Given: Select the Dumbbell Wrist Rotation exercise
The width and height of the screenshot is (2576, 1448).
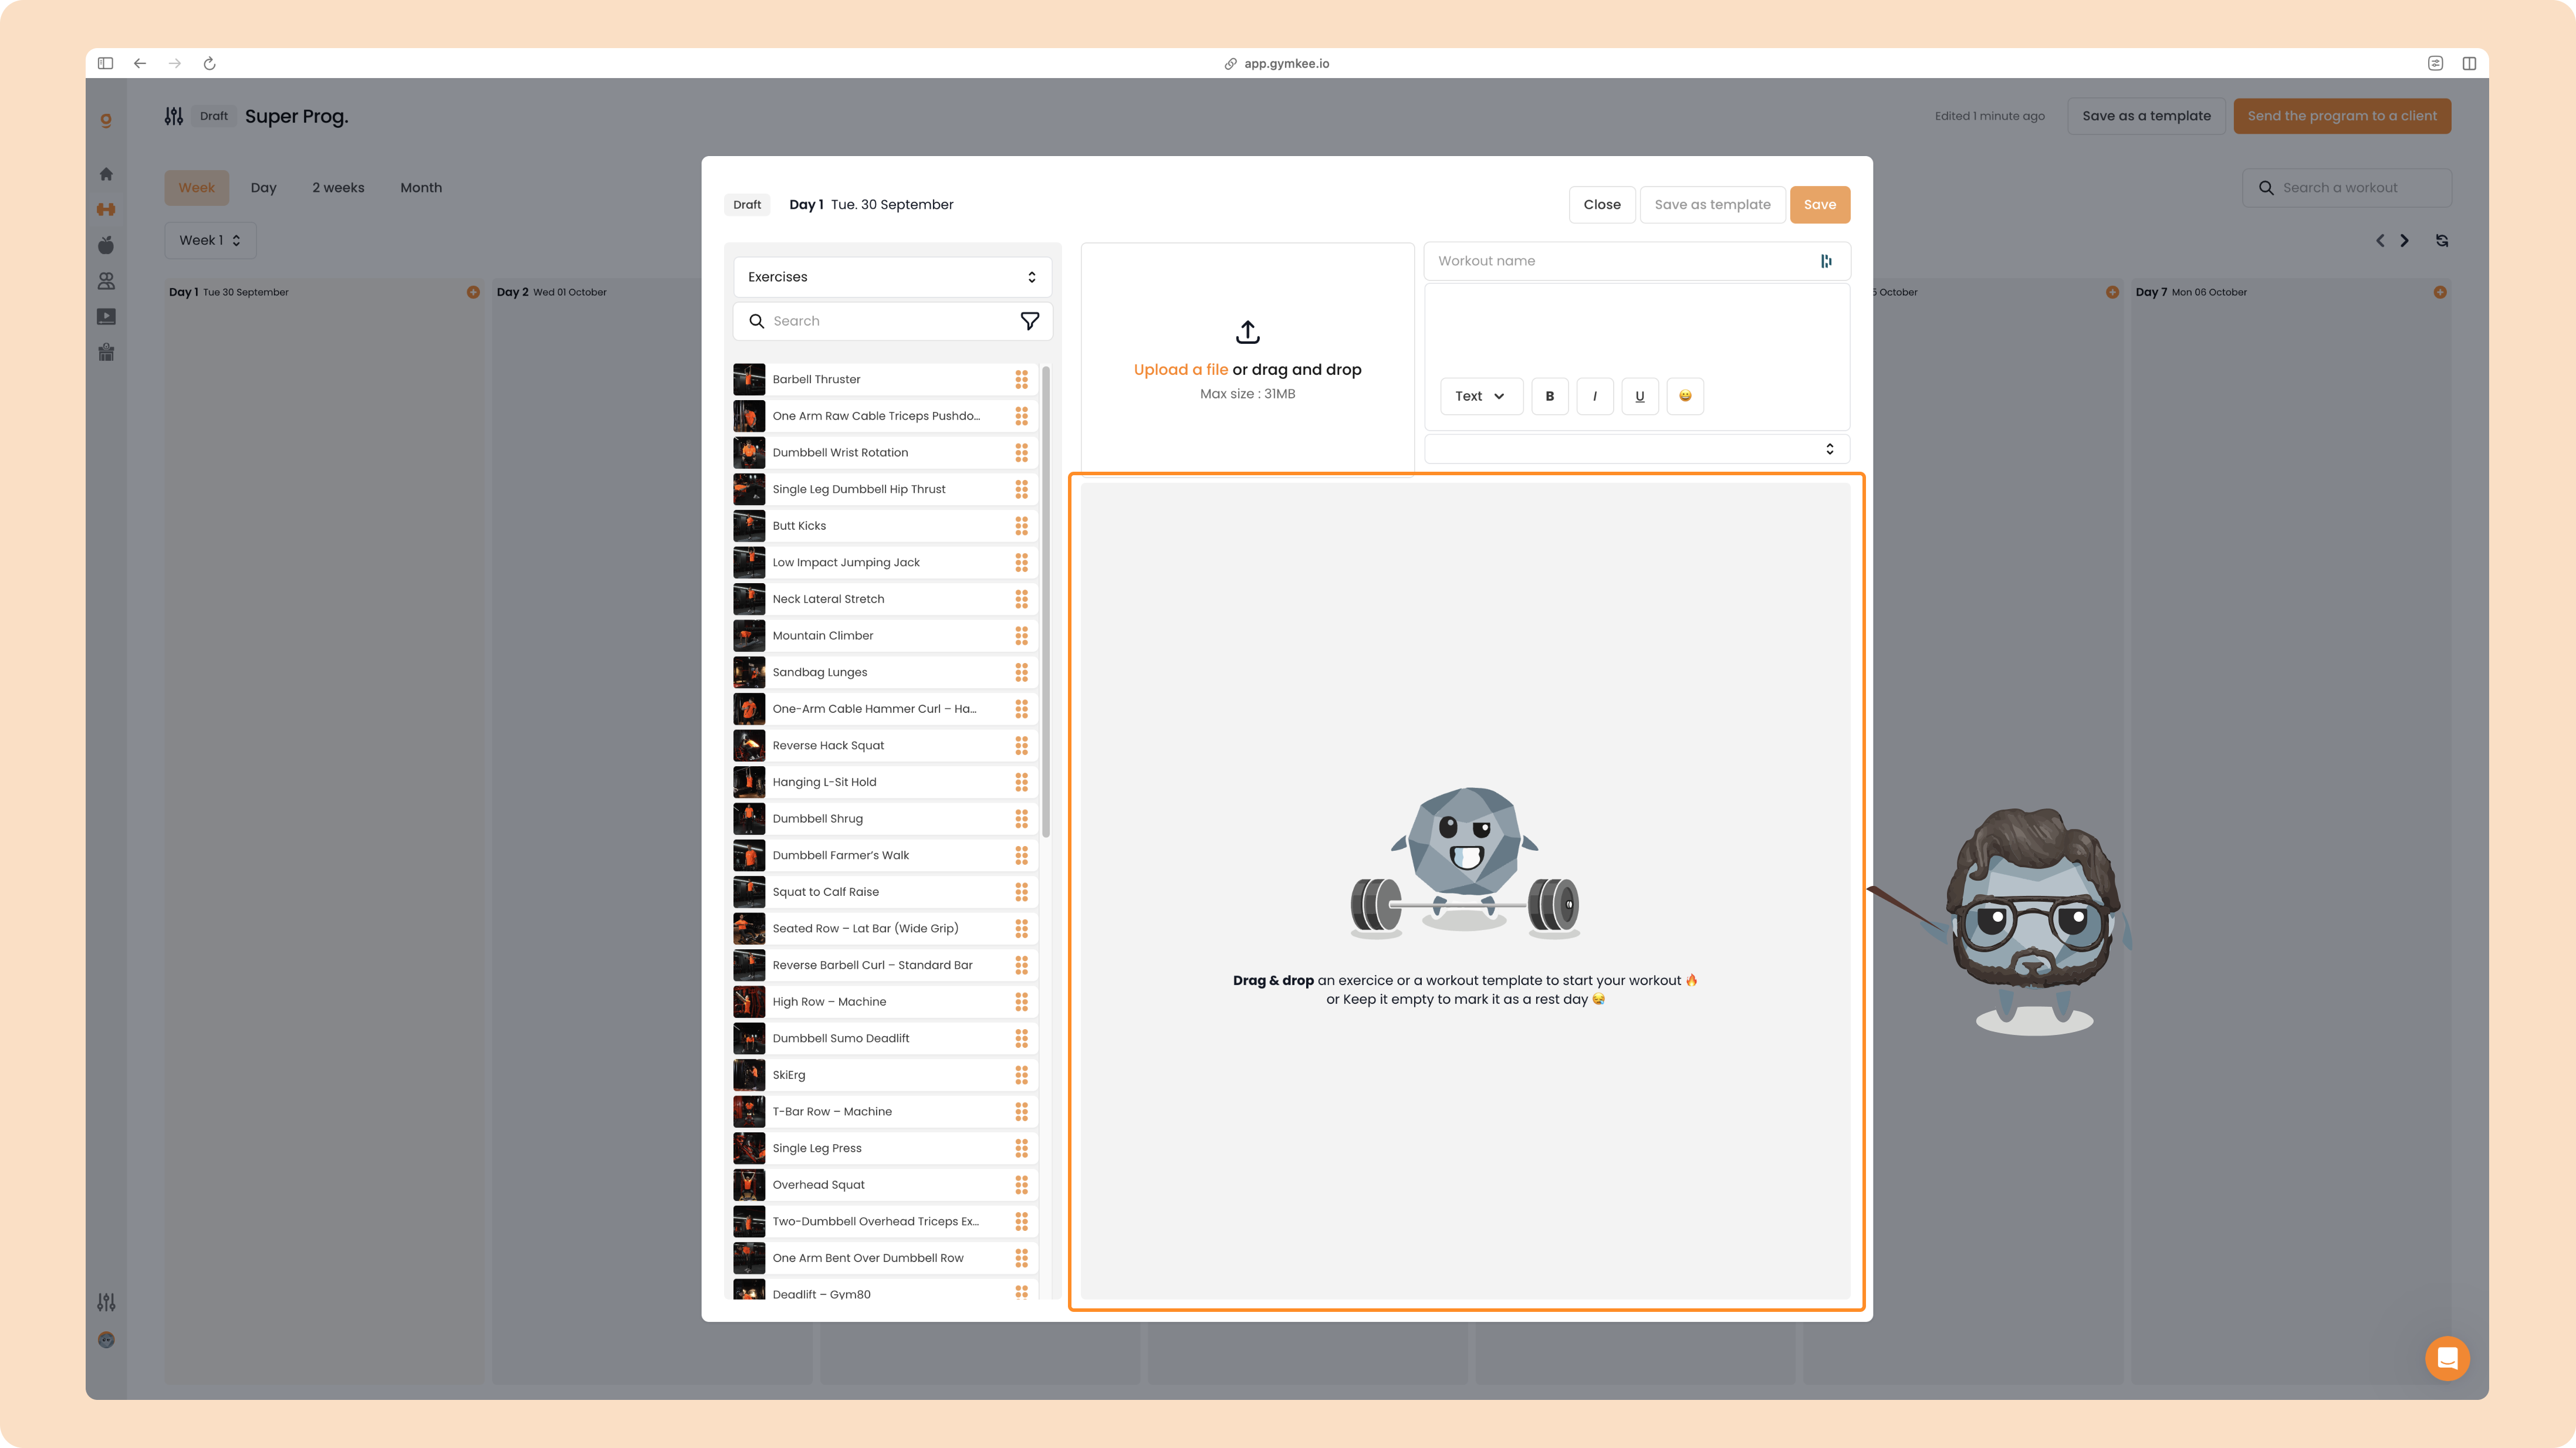Looking at the screenshot, I should (885, 453).
